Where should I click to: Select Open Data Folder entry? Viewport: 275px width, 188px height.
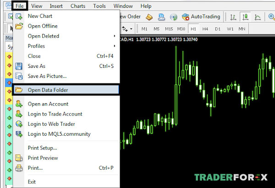pyautogui.click(x=66, y=90)
